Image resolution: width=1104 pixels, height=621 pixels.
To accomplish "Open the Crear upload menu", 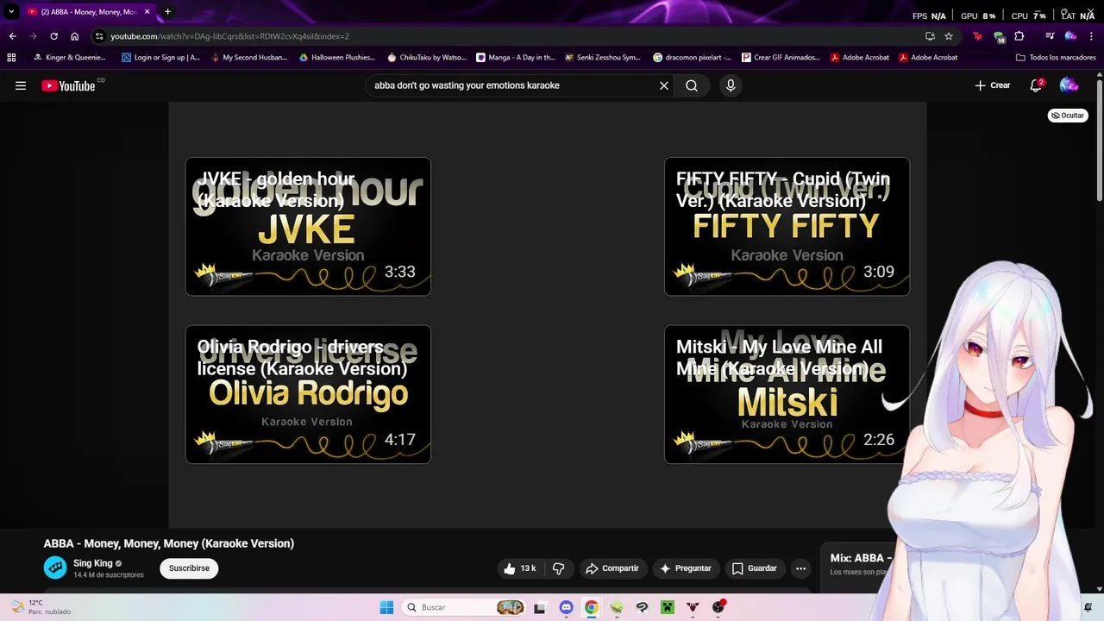I will [x=992, y=85].
